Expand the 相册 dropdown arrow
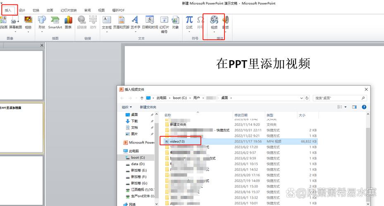 coord(28,32)
